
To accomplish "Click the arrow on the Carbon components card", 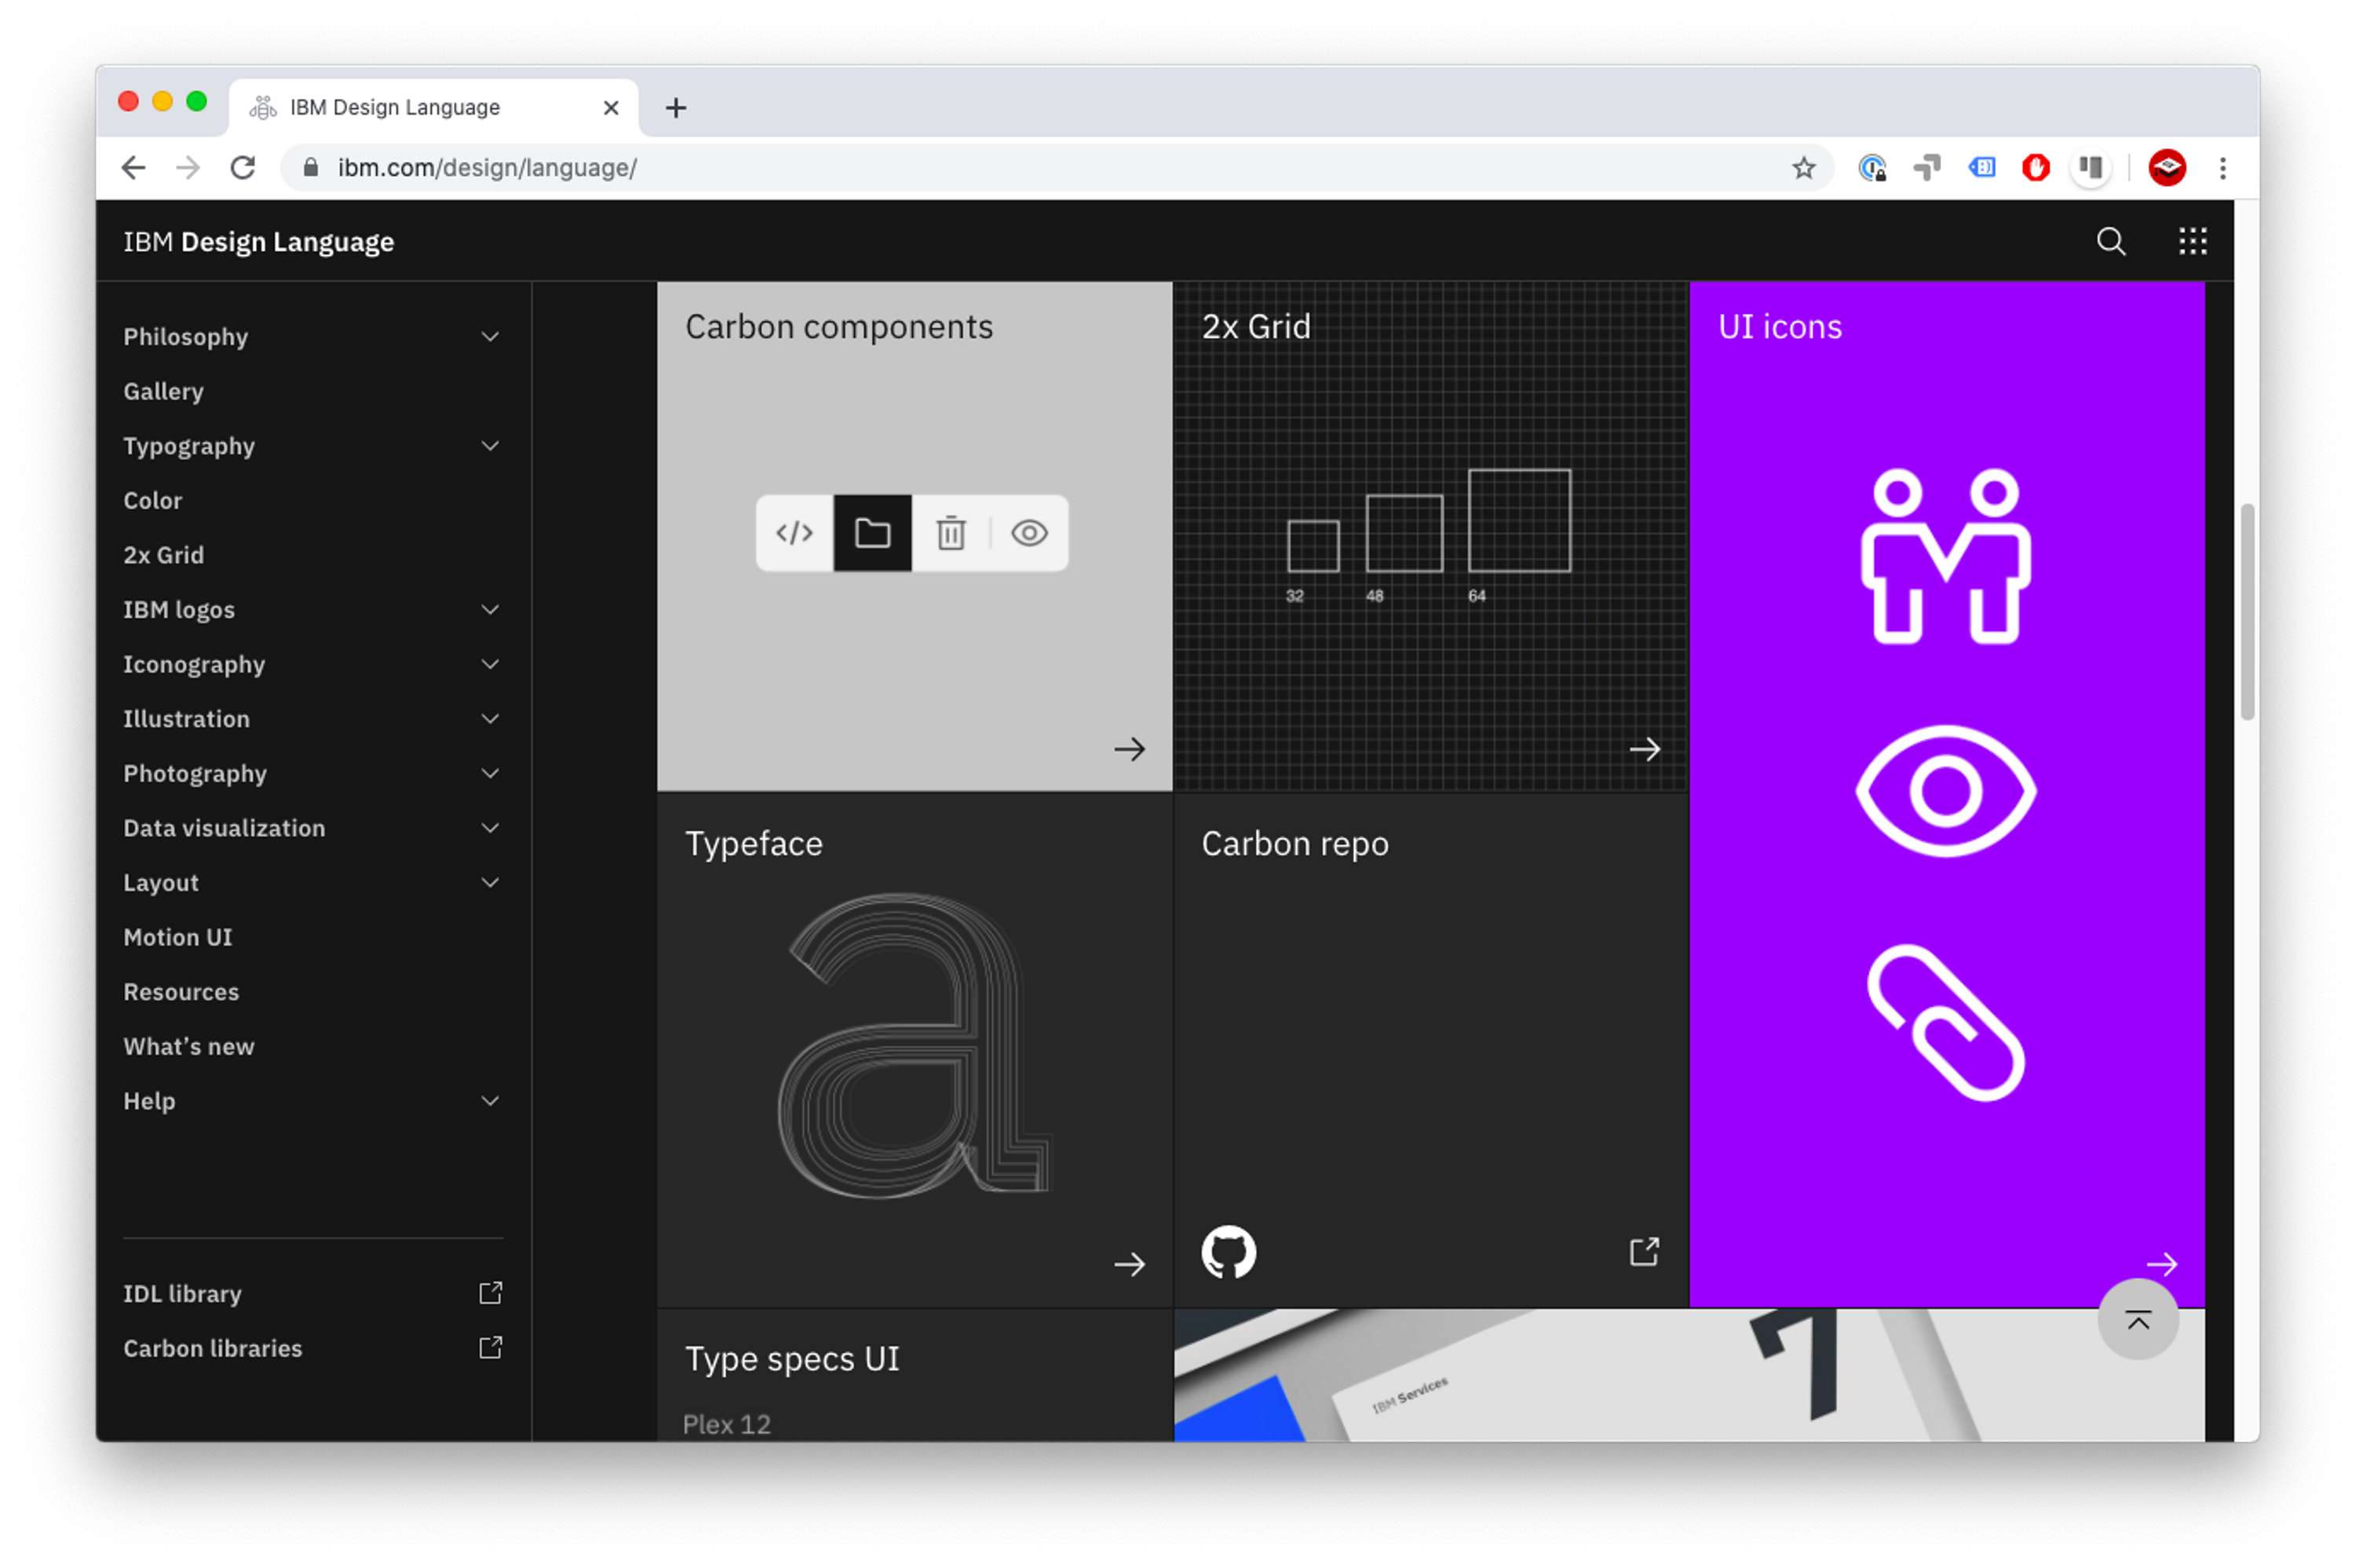I will click(1129, 749).
